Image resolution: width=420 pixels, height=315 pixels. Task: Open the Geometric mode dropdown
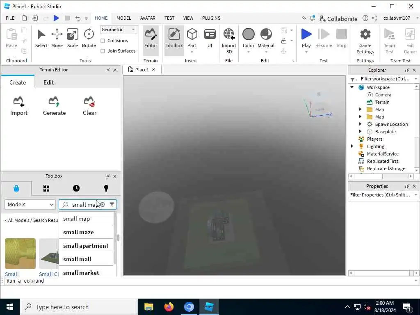(119, 30)
